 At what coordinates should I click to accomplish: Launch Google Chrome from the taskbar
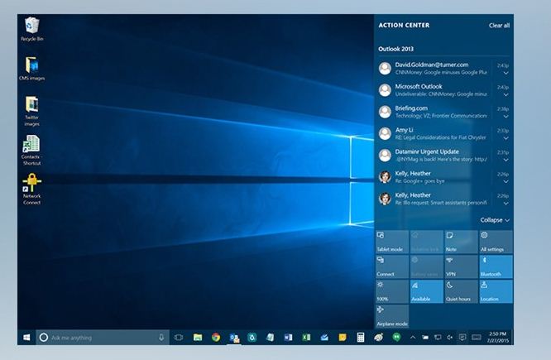[x=216, y=338]
